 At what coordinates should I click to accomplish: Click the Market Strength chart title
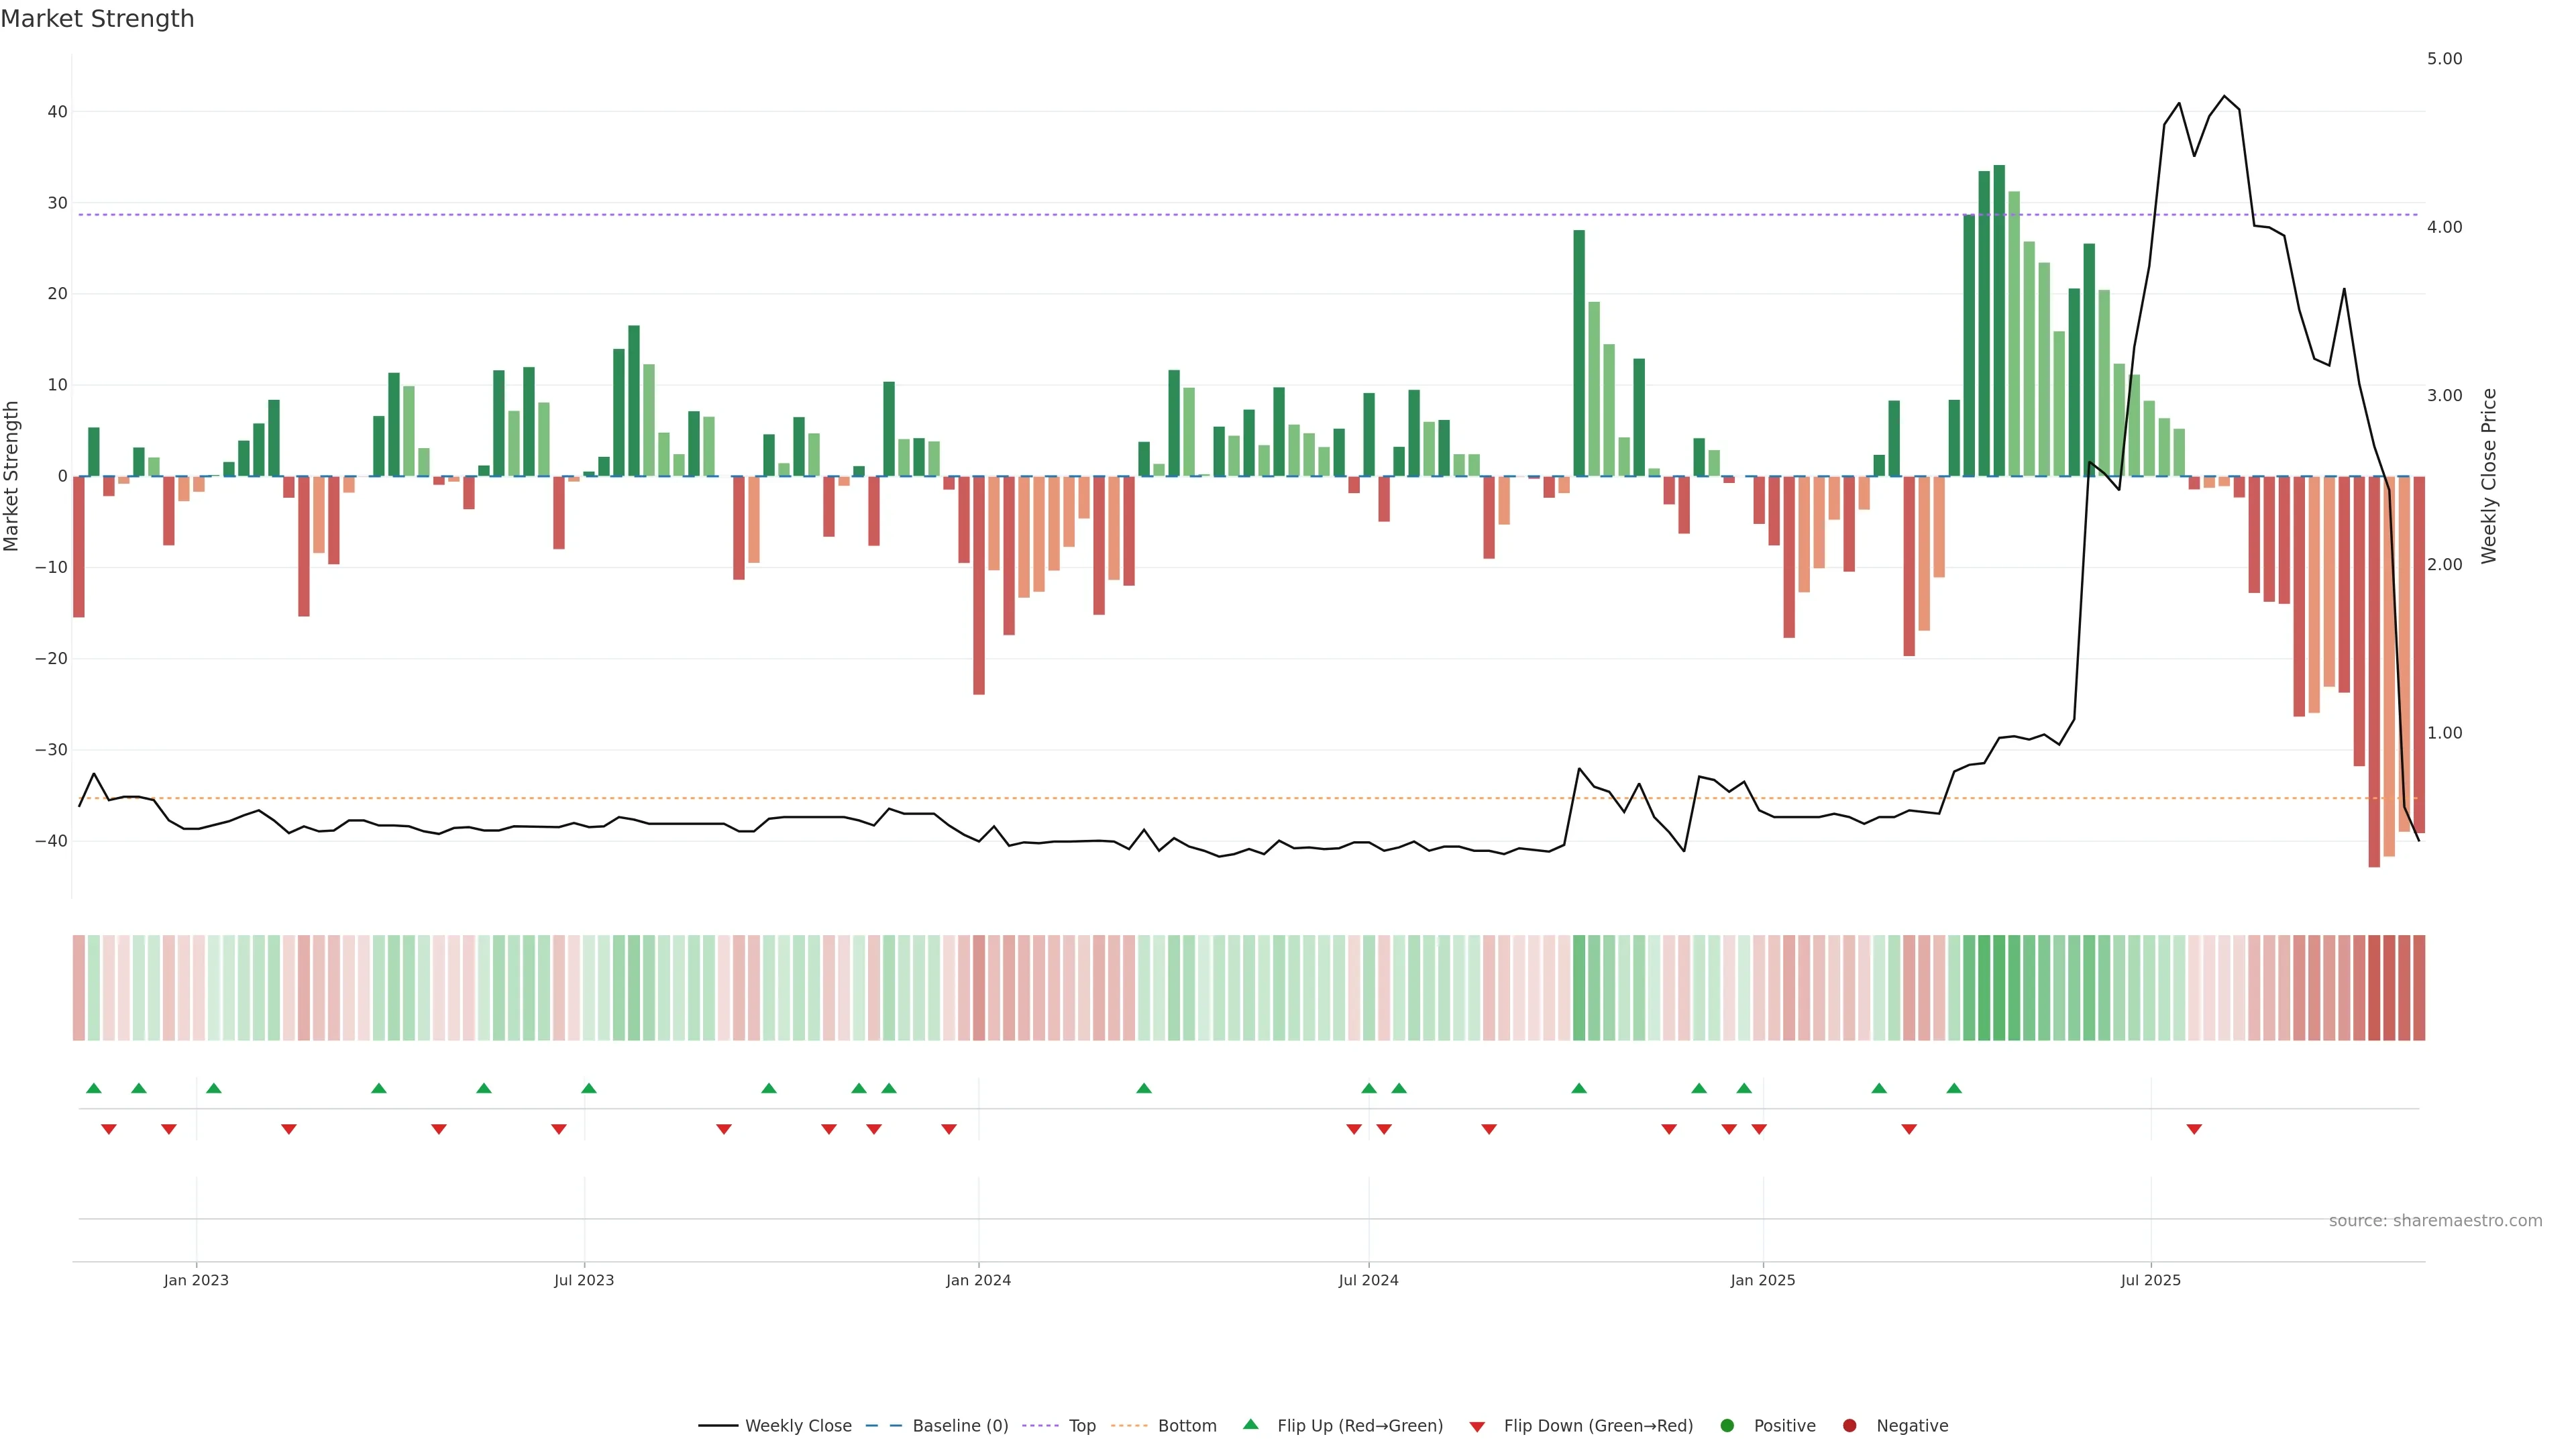[97, 19]
